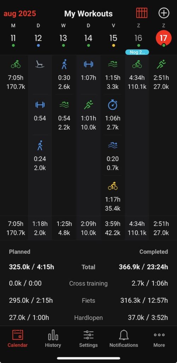Open the yellow 35.4k cycling workout
Viewport: 177px width, 363px height.
tap(113, 196)
